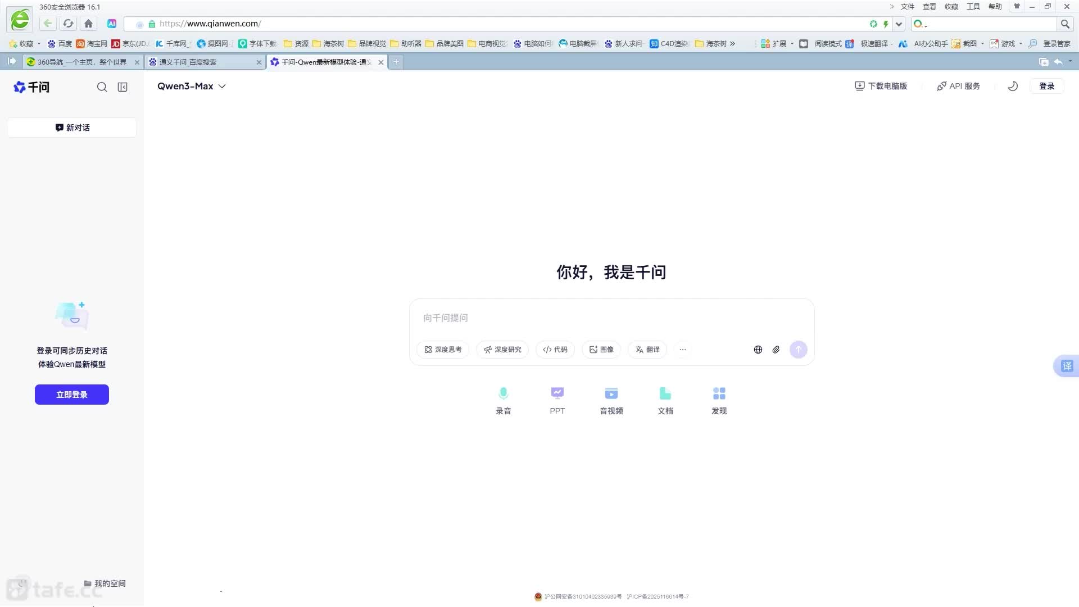
Task: Show more bookmarks chevron
Action: click(732, 43)
